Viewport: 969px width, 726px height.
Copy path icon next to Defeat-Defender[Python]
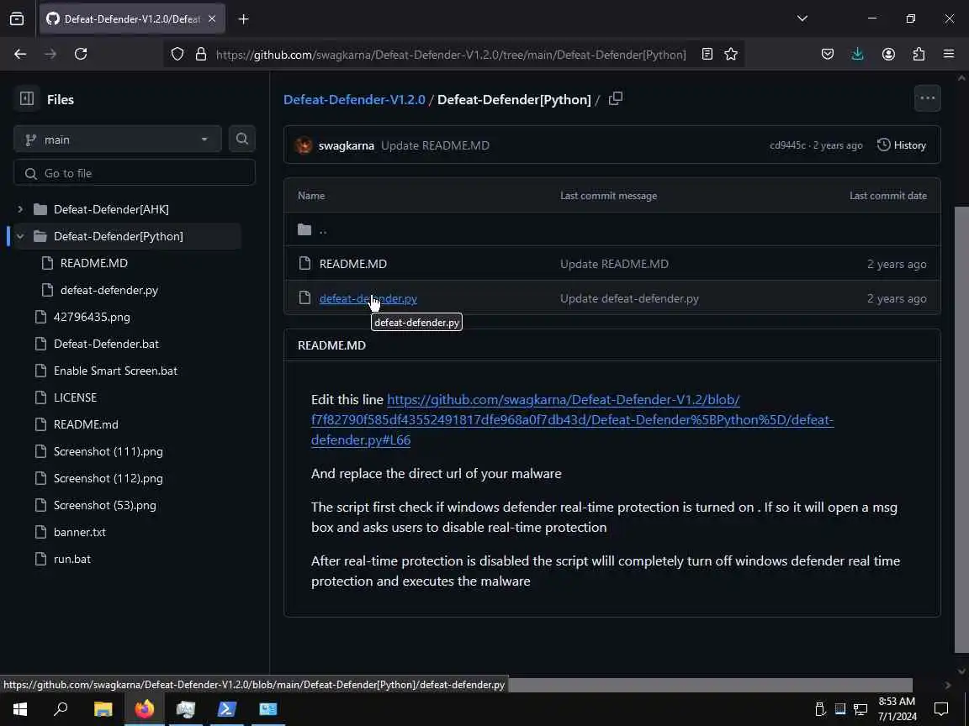click(616, 99)
